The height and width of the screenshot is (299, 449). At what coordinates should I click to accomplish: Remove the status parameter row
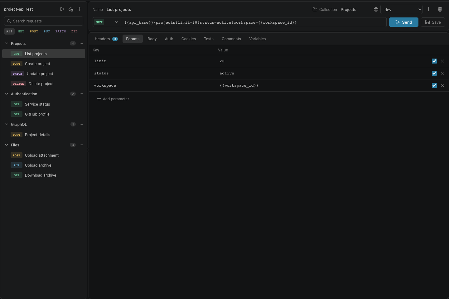tap(442, 73)
